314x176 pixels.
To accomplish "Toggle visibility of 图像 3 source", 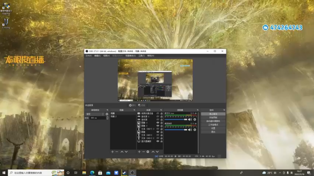I will (158, 122).
